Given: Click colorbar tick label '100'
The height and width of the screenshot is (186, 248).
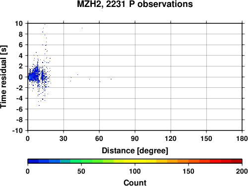Looking at the screenshot, I should 135,171.
